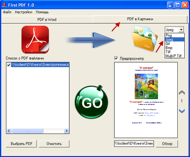Choose Bmp from the format list

[x=174, y=48]
